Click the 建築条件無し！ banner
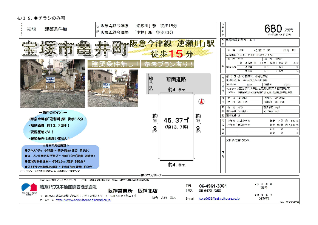The height and width of the screenshot is (225, 318). point(114,64)
